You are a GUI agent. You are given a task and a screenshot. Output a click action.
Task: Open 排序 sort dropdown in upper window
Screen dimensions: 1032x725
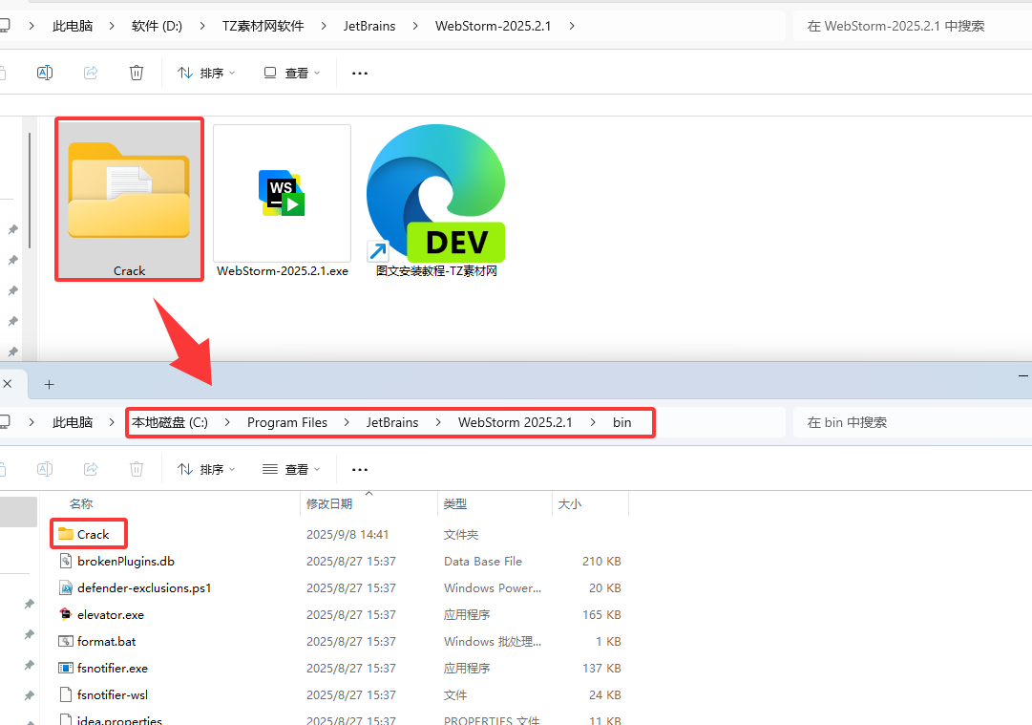coord(206,74)
